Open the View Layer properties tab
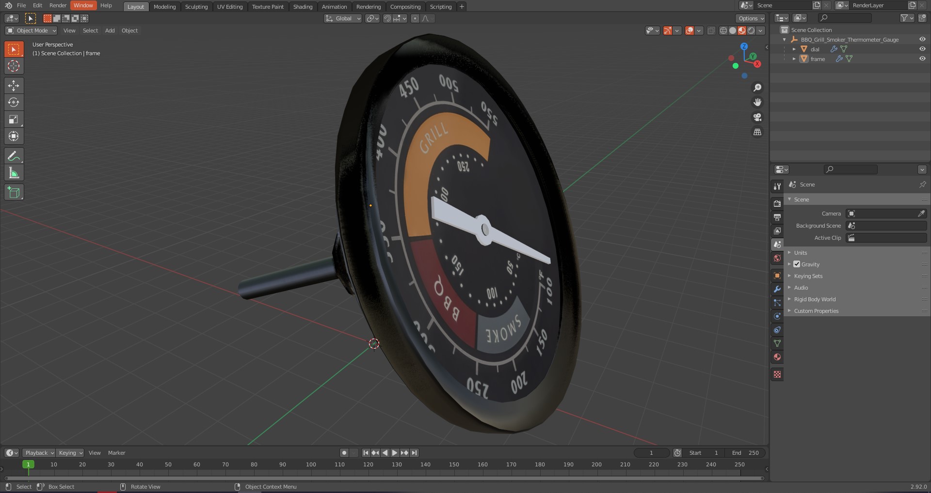Screen dimensions: 931x493 pyautogui.click(x=777, y=231)
